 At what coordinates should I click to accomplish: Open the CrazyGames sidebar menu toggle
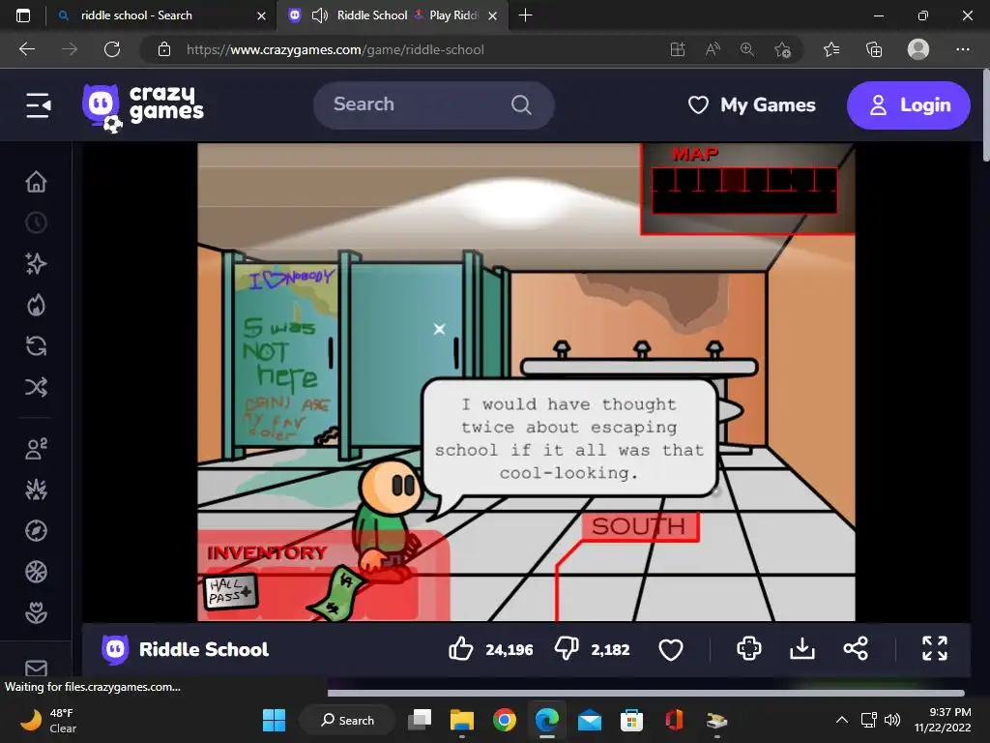(x=38, y=105)
